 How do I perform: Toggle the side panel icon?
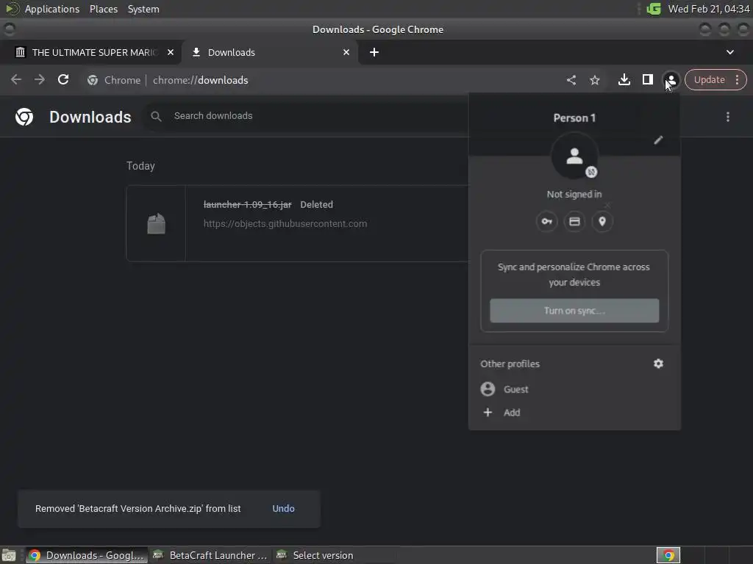point(648,79)
